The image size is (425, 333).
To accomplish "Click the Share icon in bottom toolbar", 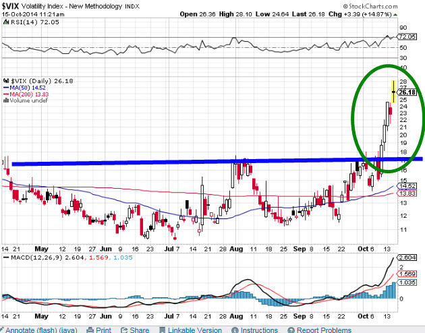I will pos(123,330).
